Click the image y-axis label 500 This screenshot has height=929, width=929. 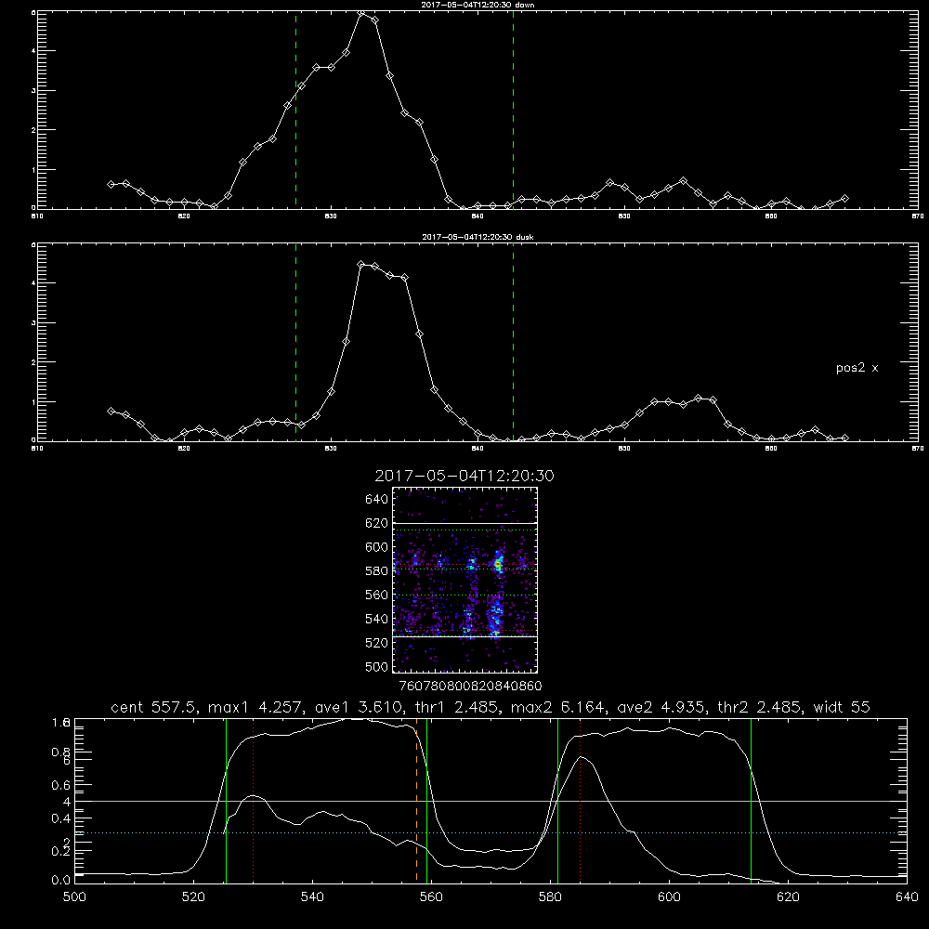point(377,667)
